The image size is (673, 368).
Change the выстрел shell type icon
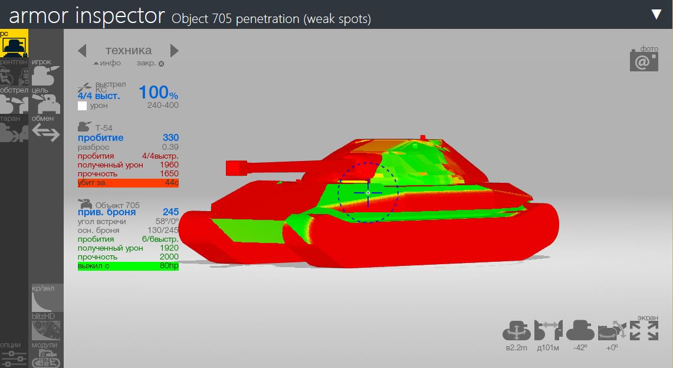pos(84,87)
